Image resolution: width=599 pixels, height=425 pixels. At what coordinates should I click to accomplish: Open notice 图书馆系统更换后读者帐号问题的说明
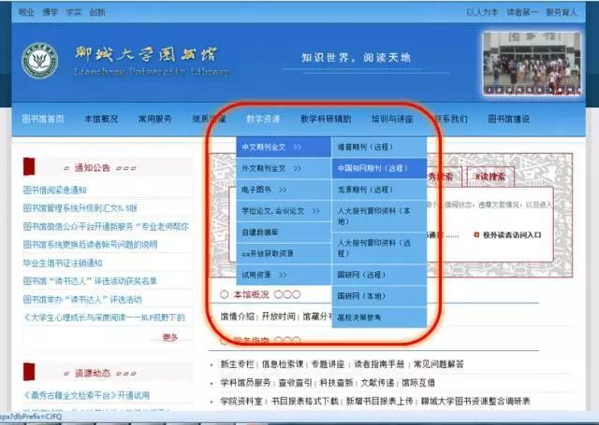(x=90, y=245)
